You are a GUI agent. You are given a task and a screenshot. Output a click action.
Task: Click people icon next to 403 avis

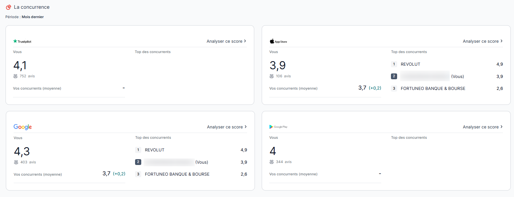16,162
